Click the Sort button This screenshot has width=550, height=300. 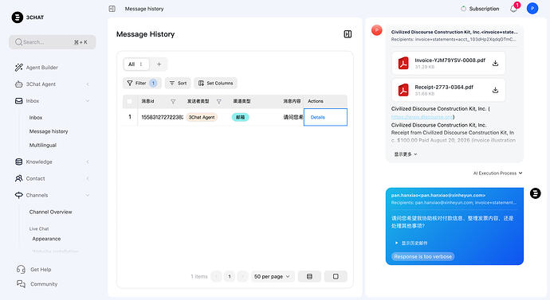(179, 83)
